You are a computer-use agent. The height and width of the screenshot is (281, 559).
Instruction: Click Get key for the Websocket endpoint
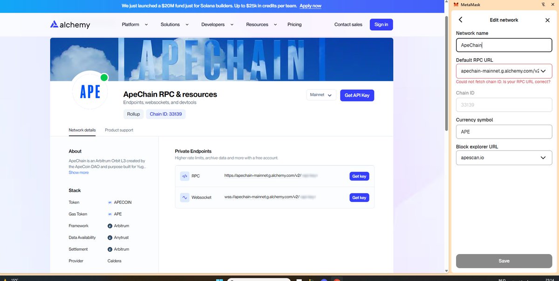tap(359, 197)
